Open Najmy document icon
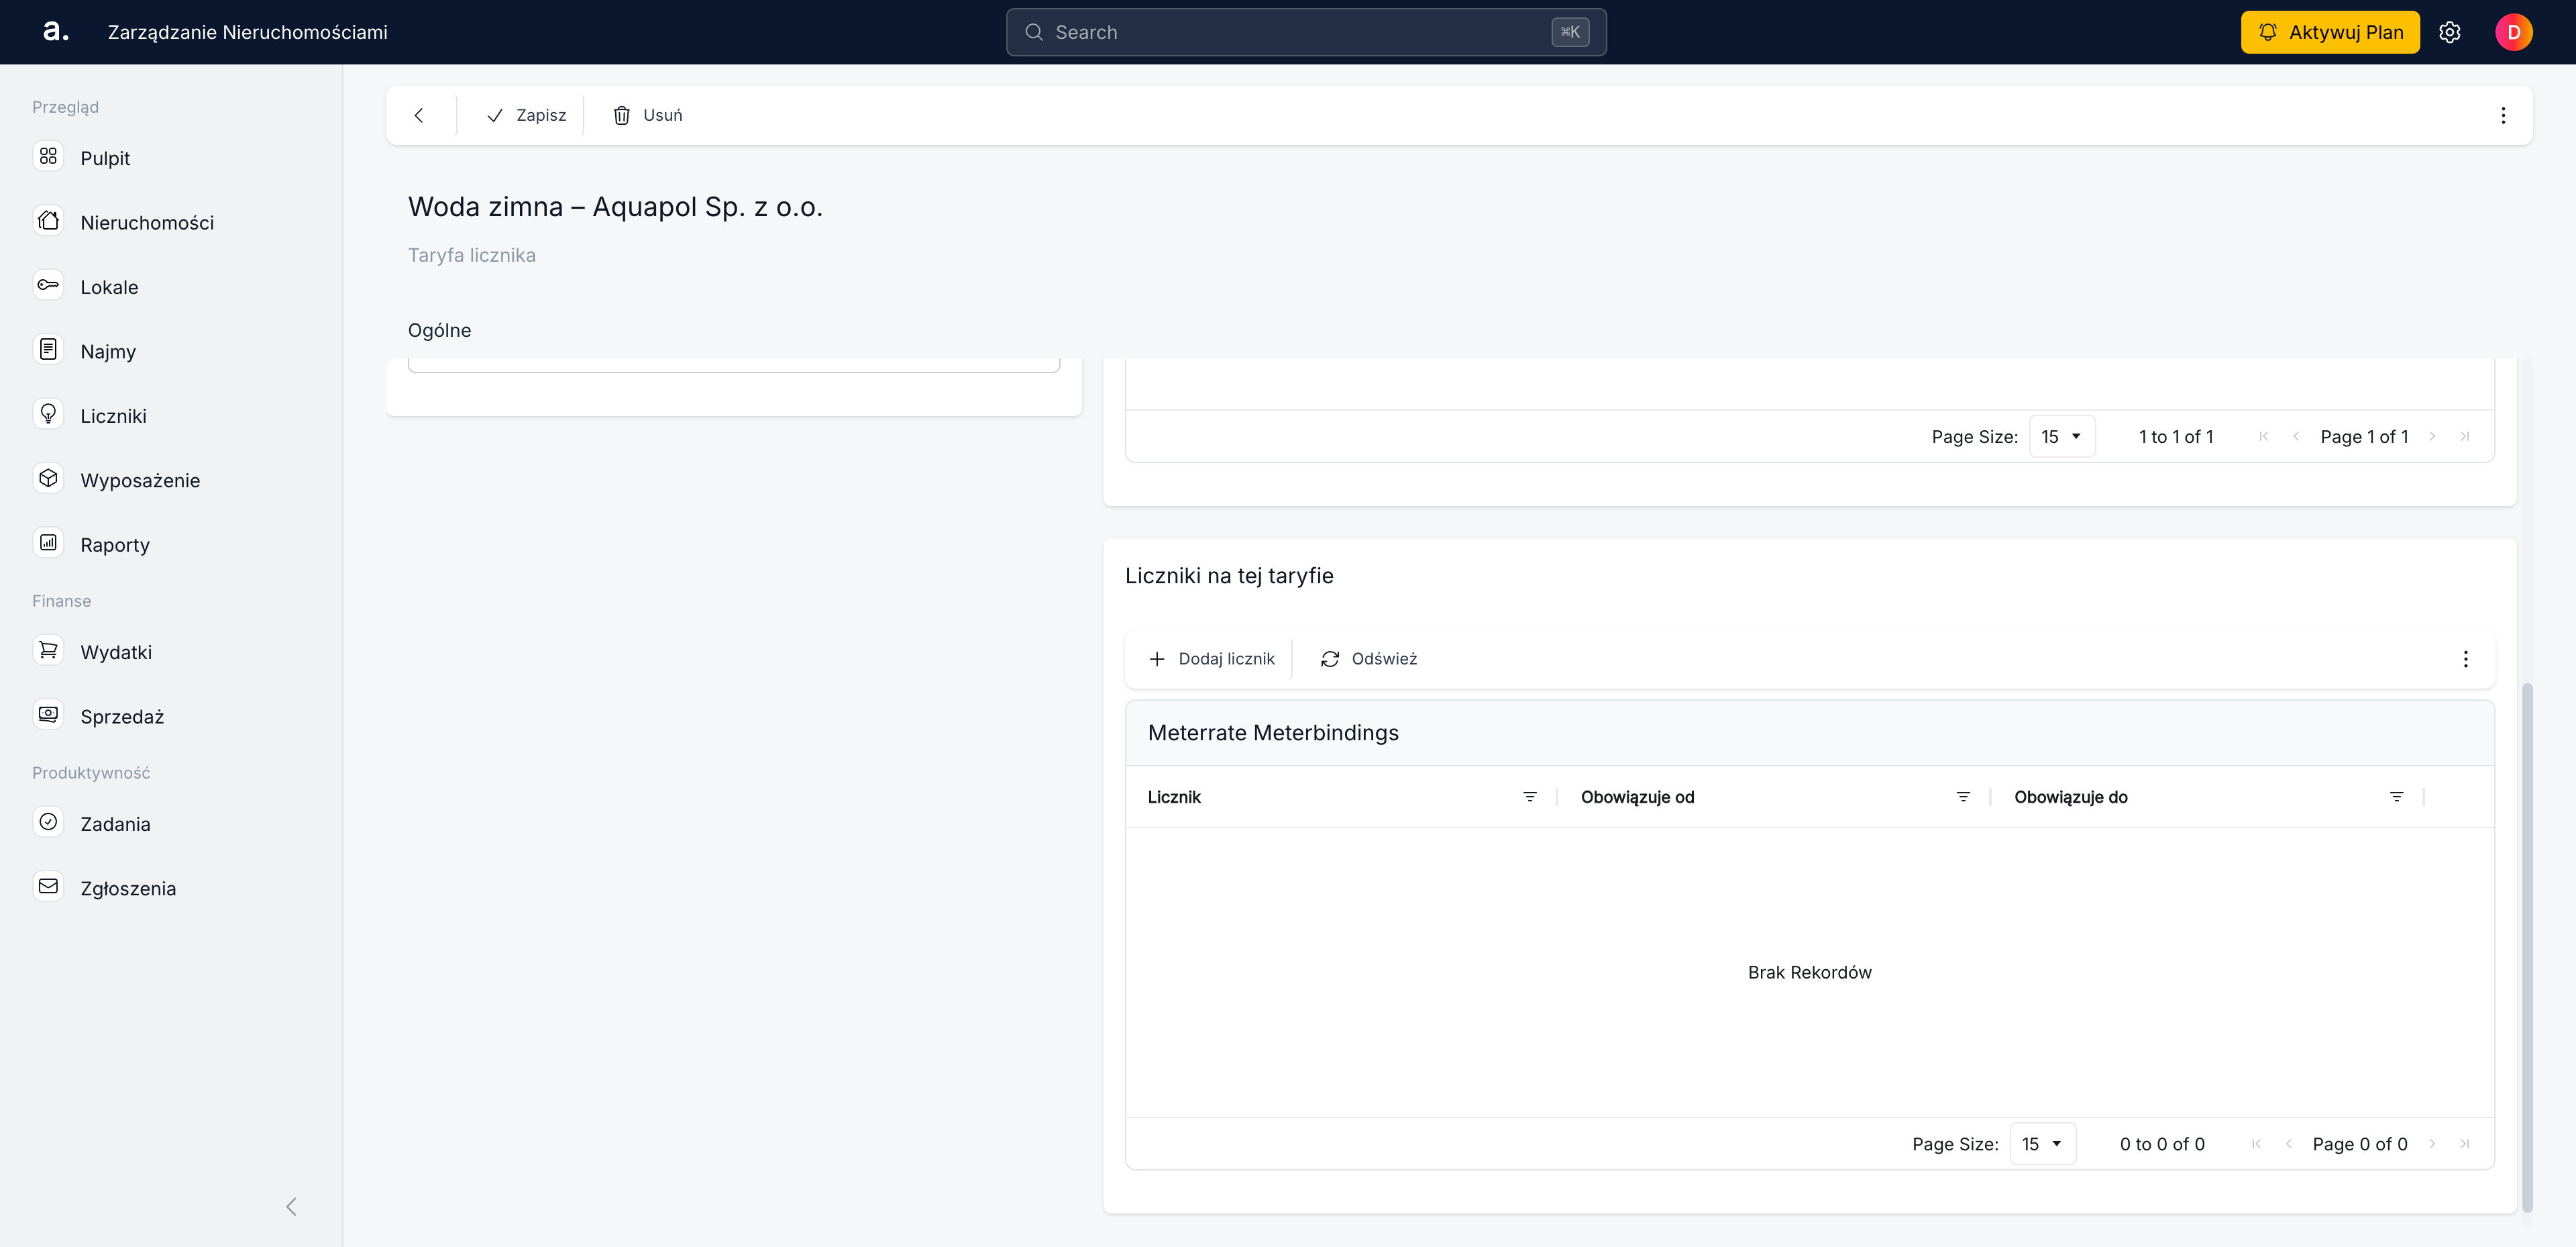Viewport: 2576px width, 1247px height. point(48,350)
